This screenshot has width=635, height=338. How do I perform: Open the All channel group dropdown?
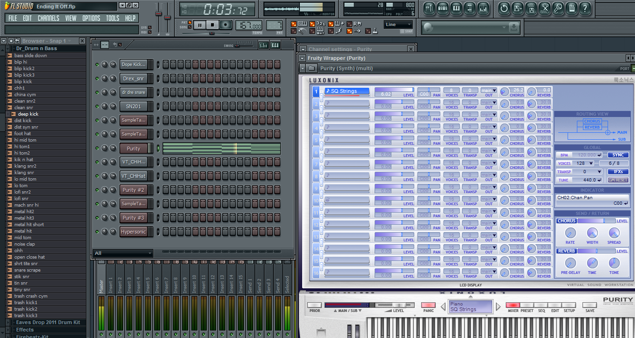pos(123,253)
